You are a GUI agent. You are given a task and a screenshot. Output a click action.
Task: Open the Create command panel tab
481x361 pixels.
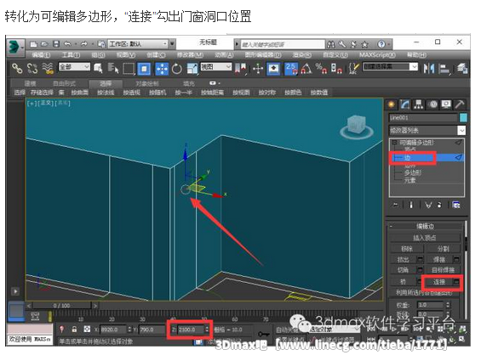click(x=391, y=104)
